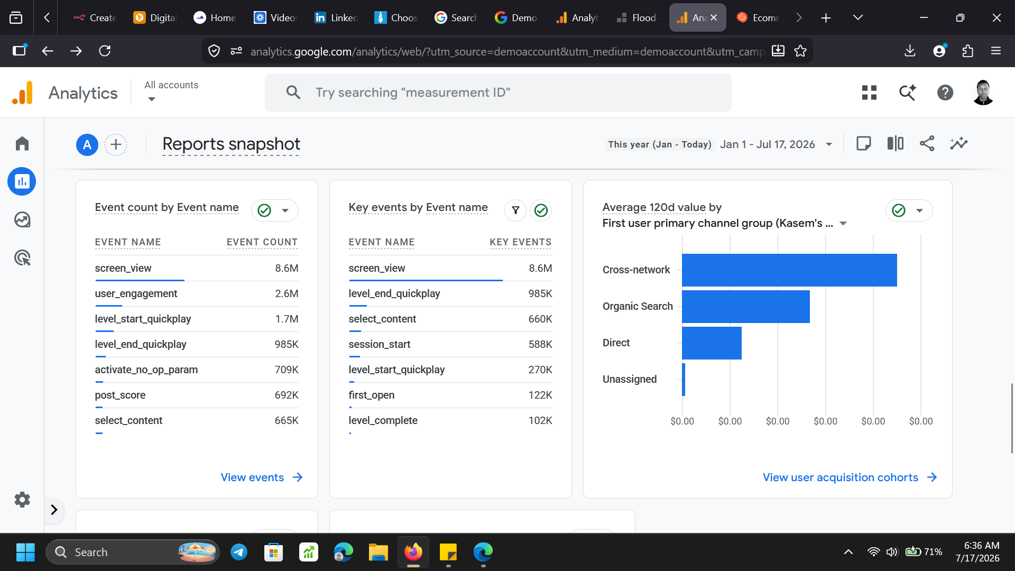Close the active Analytics browser tab
The width and height of the screenshot is (1015, 571).
coord(714,17)
